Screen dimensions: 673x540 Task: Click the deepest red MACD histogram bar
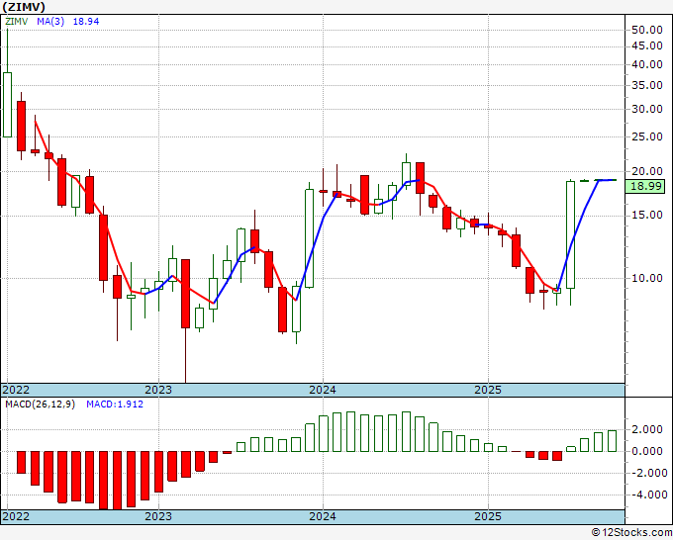coord(117,481)
